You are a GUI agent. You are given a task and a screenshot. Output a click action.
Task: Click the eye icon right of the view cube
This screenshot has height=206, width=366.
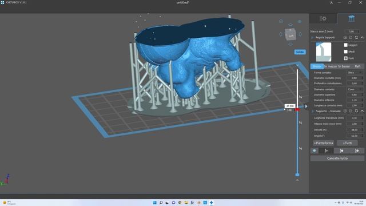pyautogui.click(x=300, y=22)
